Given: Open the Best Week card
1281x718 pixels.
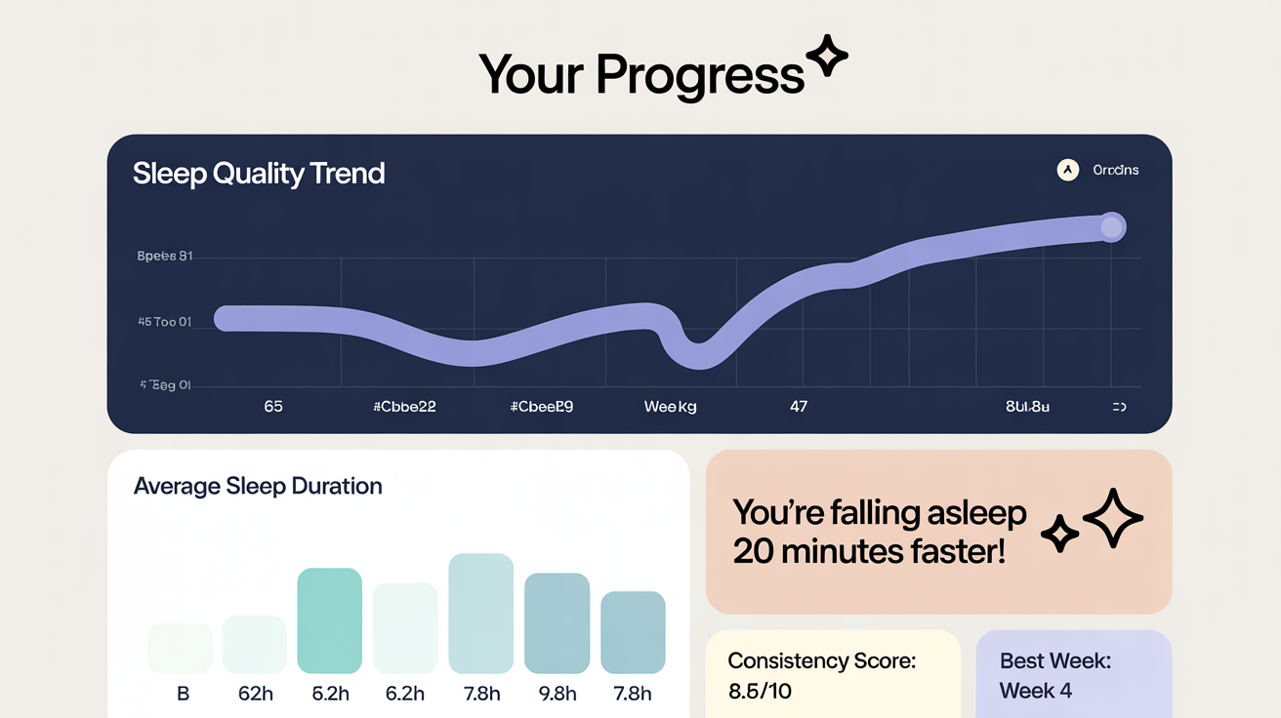Looking at the screenshot, I should [1073, 675].
